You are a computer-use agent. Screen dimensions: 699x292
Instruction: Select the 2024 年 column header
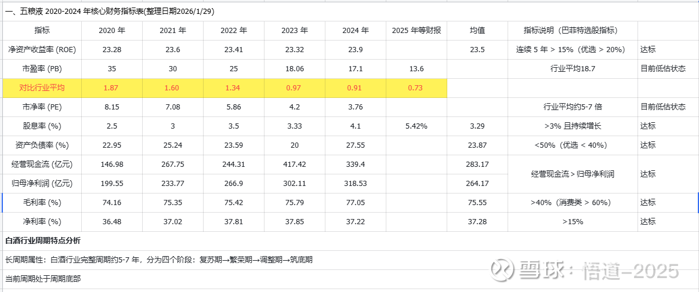coord(356,30)
